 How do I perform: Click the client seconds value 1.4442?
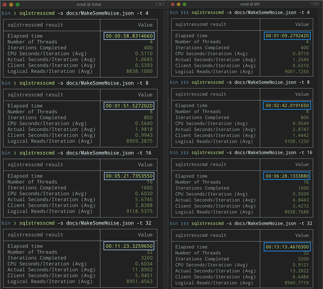(x=301, y=135)
